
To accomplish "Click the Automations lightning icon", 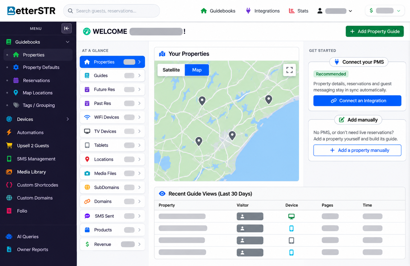I will [x=9, y=132].
